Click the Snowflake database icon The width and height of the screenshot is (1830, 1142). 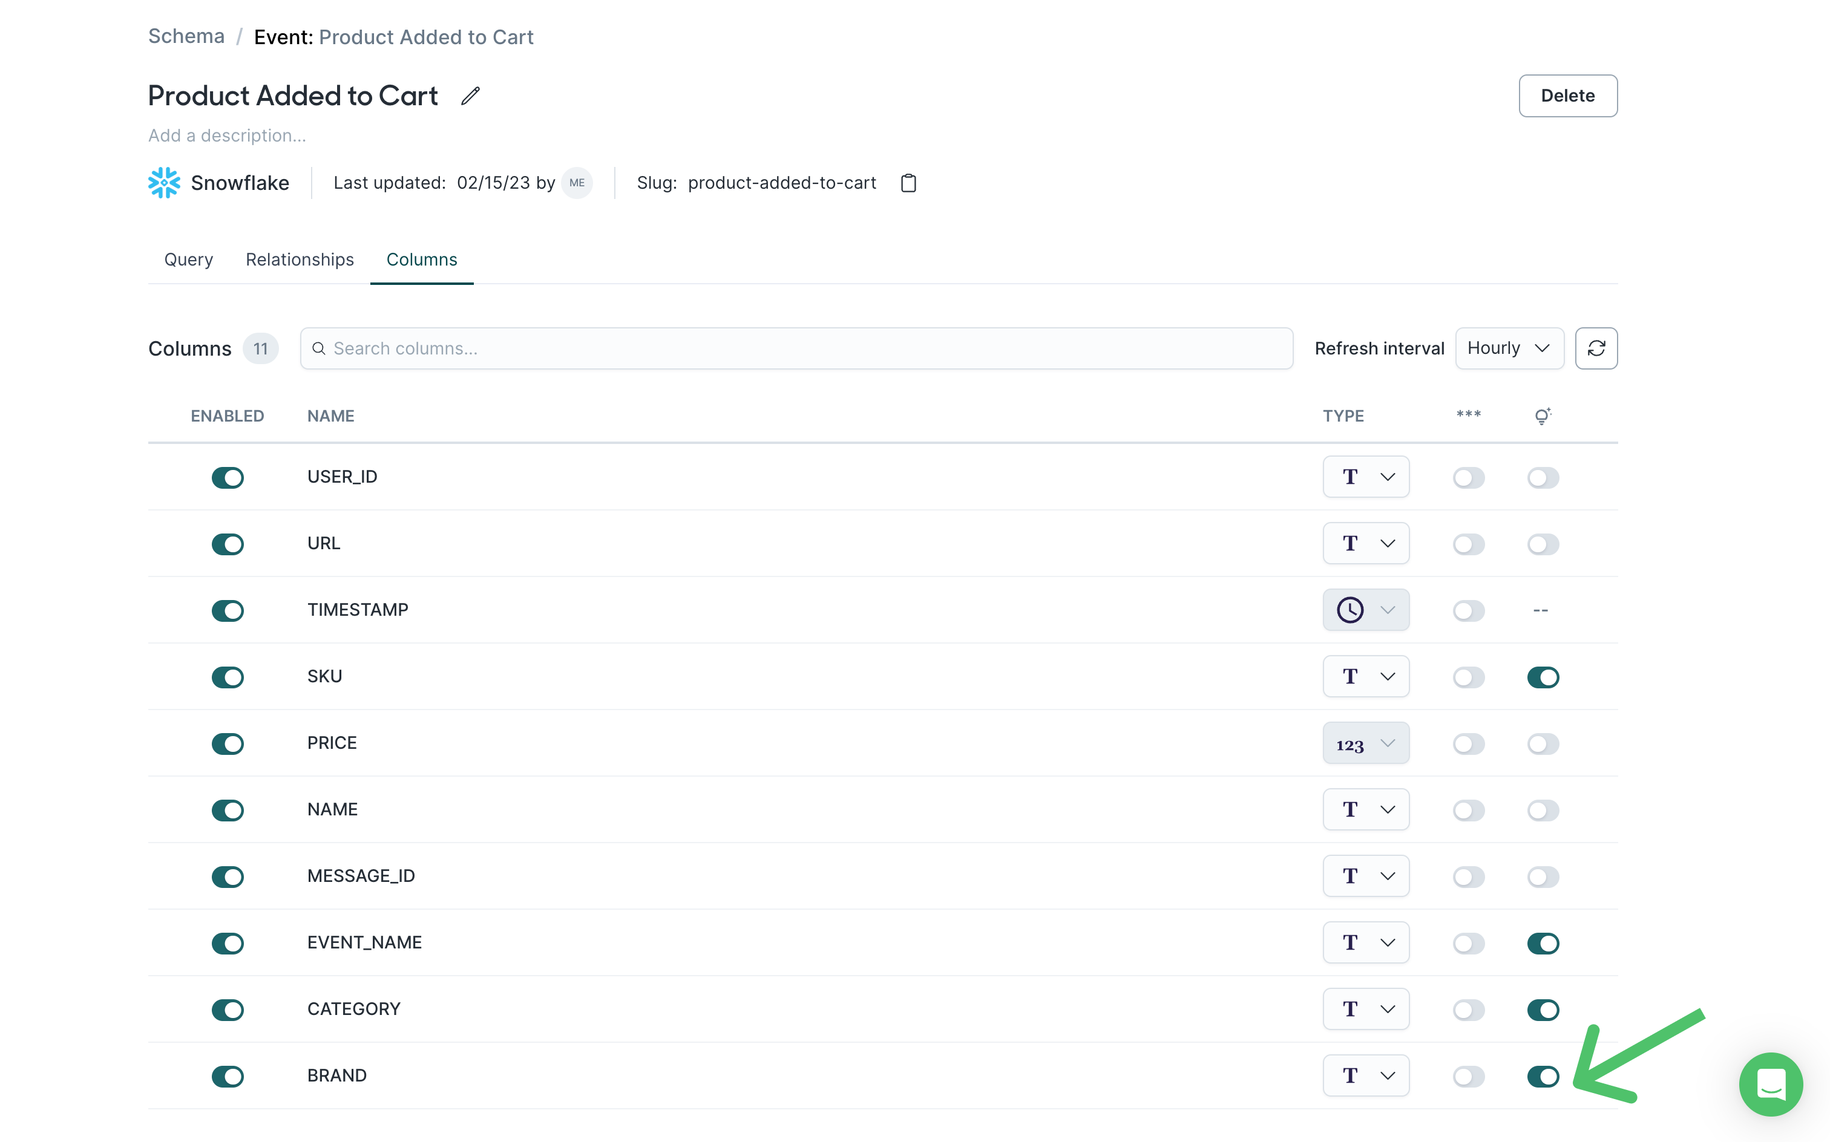(x=163, y=183)
